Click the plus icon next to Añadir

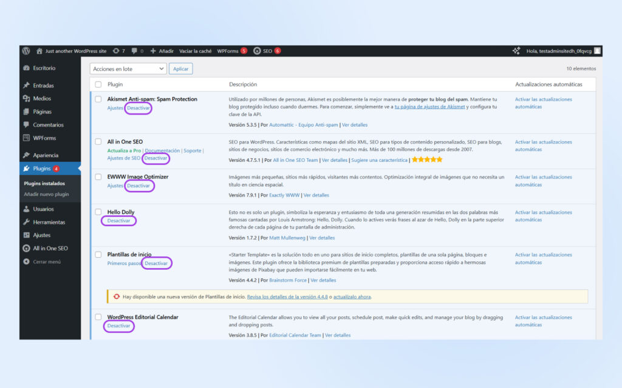pyautogui.click(x=152, y=51)
